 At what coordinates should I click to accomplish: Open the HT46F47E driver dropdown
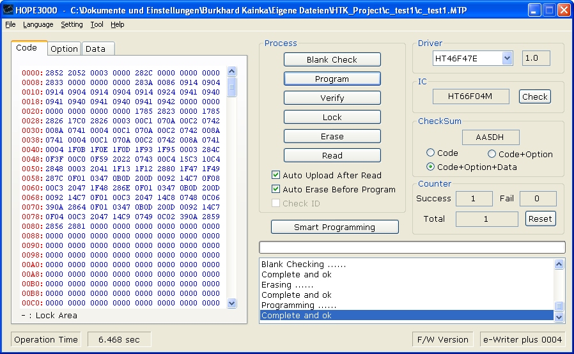click(507, 58)
